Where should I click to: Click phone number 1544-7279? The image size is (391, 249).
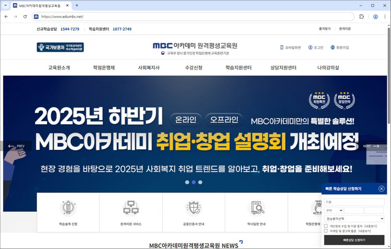pos(70,29)
